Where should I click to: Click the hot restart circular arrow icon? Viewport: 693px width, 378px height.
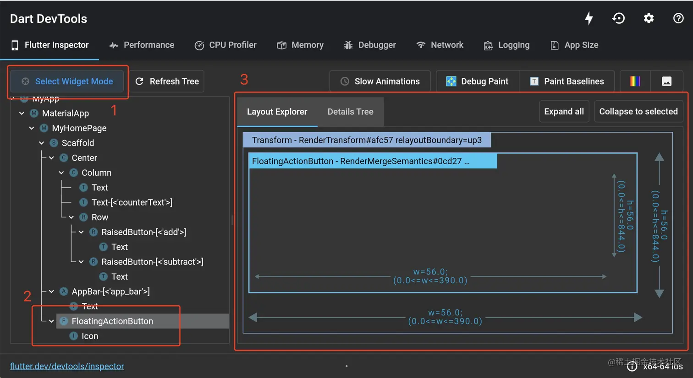618,18
